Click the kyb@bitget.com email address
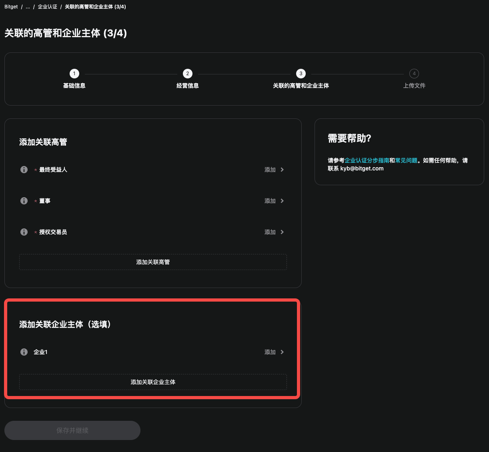 pos(362,168)
